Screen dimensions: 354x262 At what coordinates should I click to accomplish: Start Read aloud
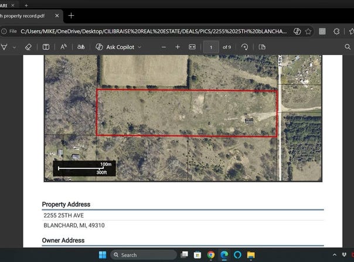[x=63, y=47]
